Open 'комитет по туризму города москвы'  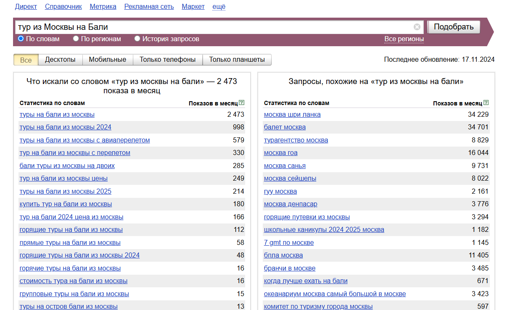coord(318,307)
